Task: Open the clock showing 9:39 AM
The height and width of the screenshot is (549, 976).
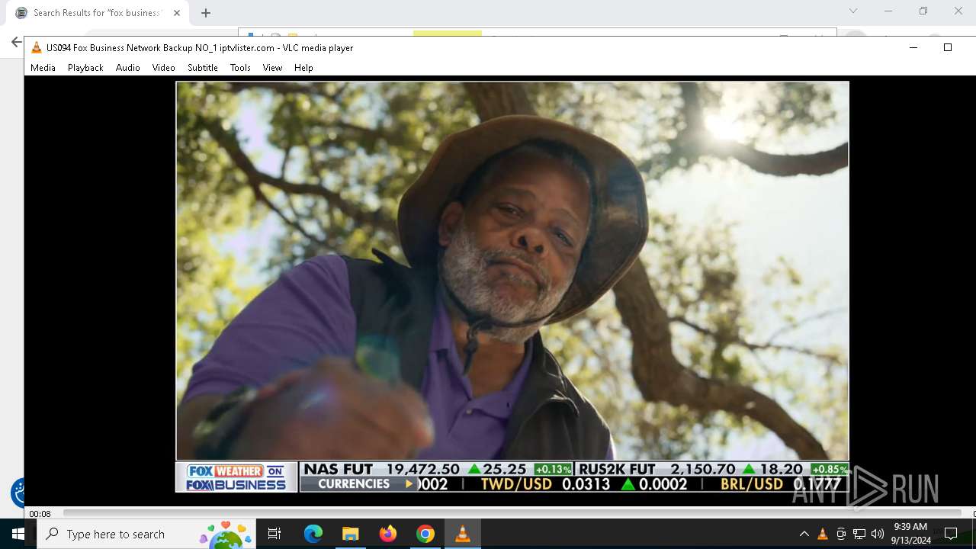Action: tap(910, 534)
